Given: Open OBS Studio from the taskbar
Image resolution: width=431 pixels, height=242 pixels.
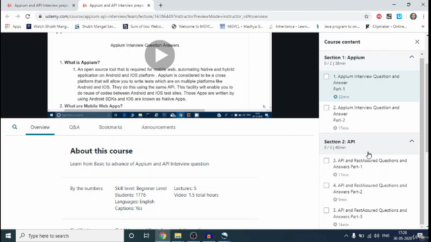Looking at the screenshot, I should tap(193, 236).
